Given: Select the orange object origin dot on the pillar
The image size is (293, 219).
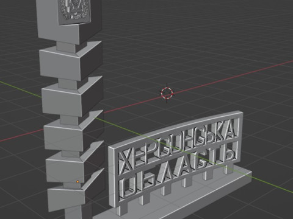Looking at the screenshot, I should pyautogui.click(x=78, y=182).
